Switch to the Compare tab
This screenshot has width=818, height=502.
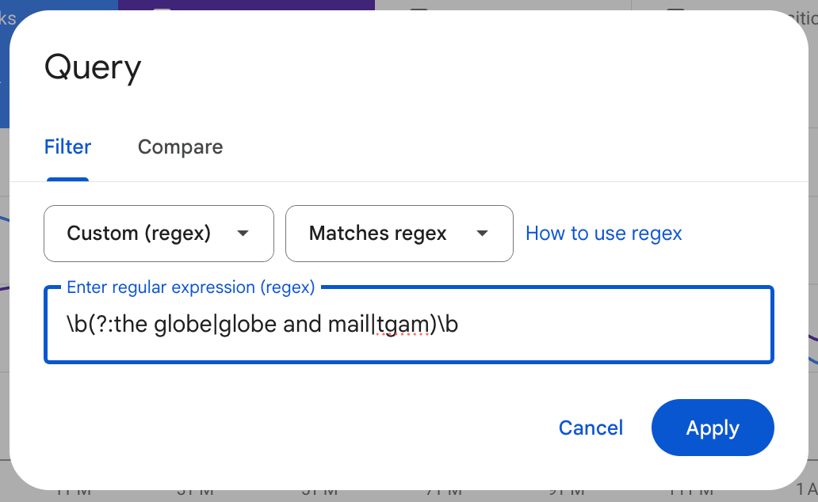[x=180, y=147]
